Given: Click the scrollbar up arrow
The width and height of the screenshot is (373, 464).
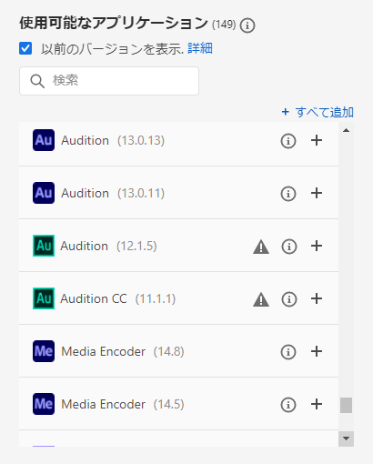Looking at the screenshot, I should (346, 130).
